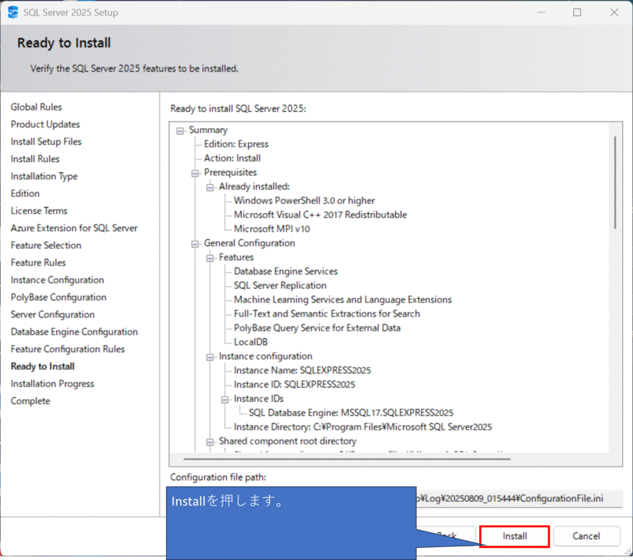Collapse the Summary tree node
Screen dimensions: 633x560
click(x=180, y=131)
